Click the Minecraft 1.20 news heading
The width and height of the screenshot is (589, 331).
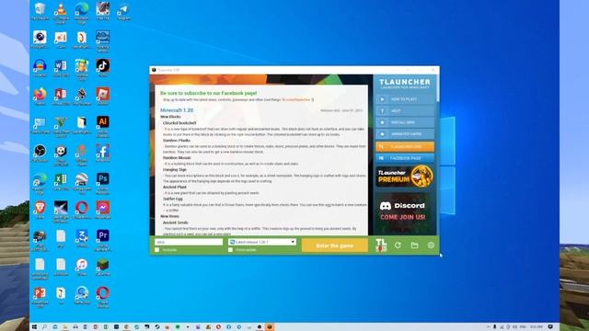(x=177, y=110)
